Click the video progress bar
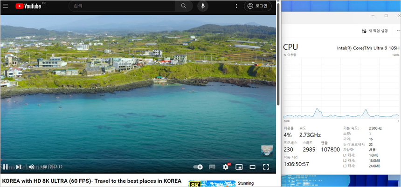 (140, 160)
